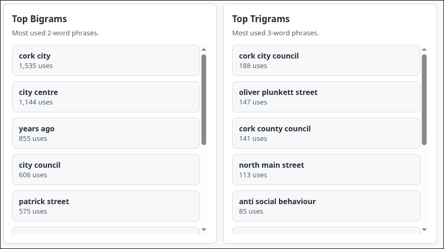Click the 'Most used 3-word phrases' subtitle
This screenshot has height=249, width=444.
275,33
